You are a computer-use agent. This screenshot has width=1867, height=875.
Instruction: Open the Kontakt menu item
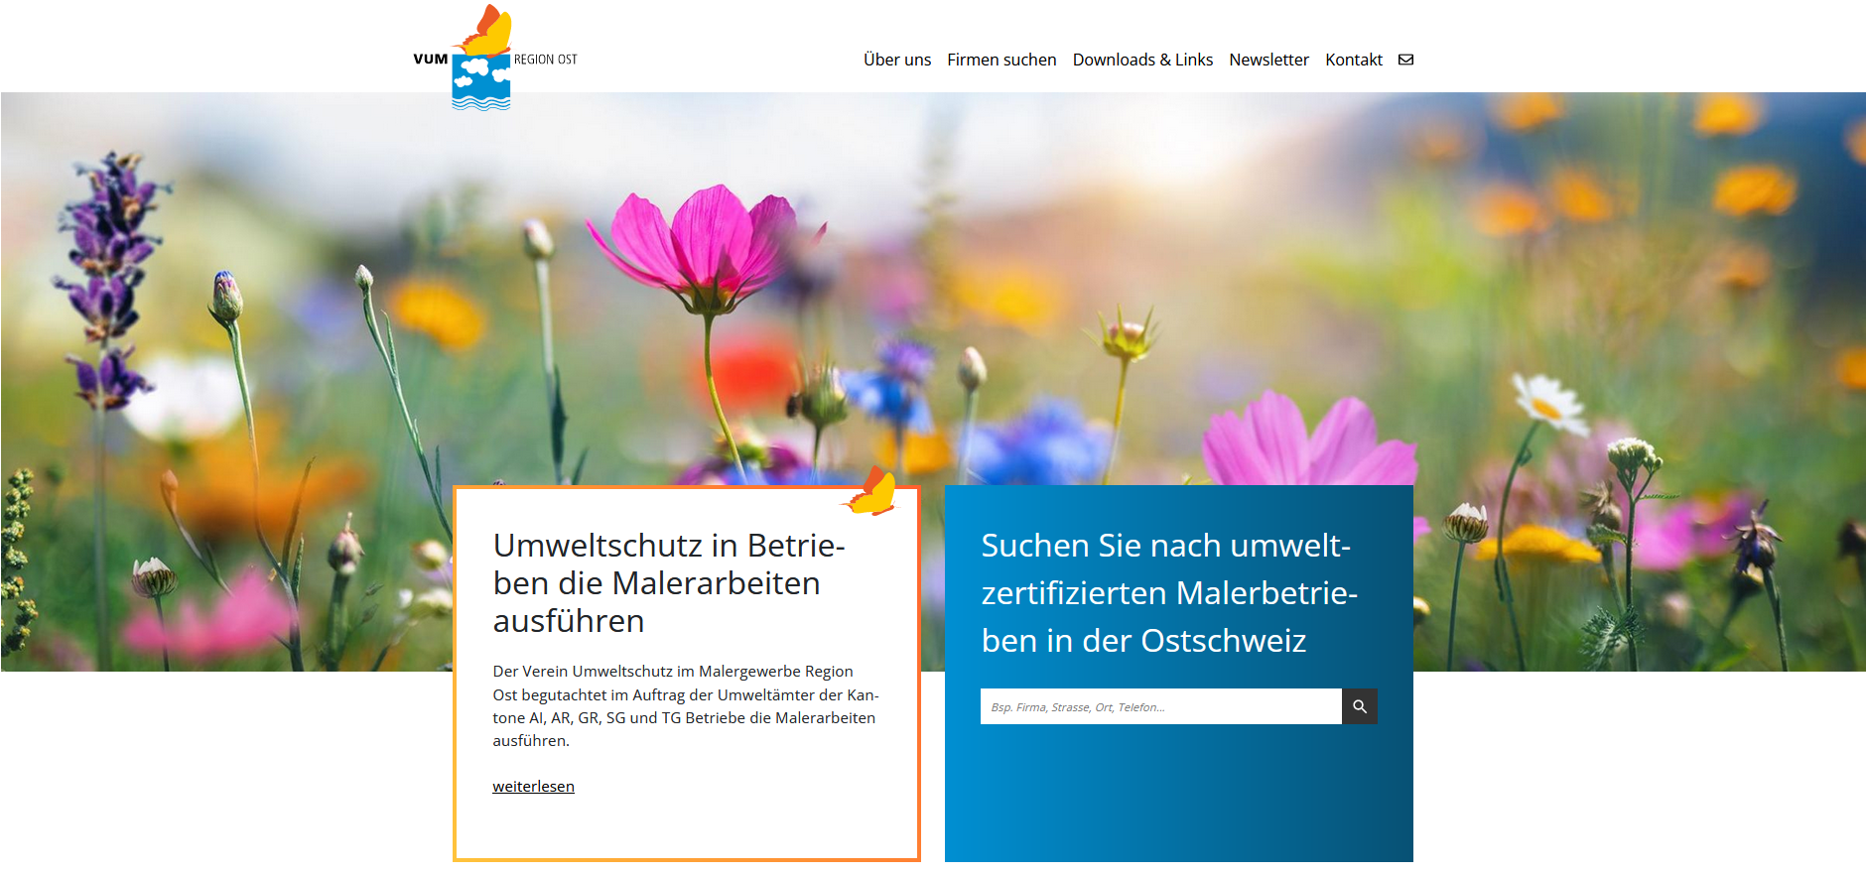[1353, 60]
